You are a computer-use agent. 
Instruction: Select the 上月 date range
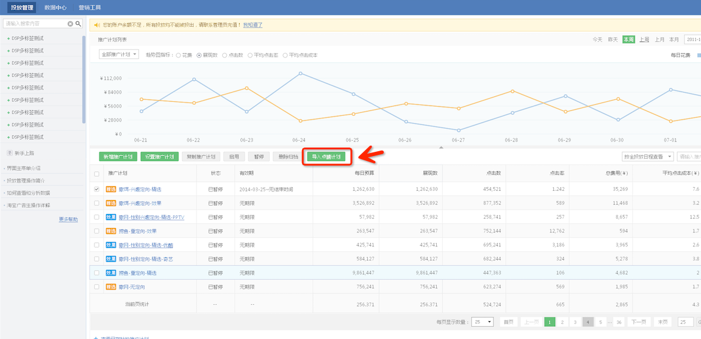(x=660, y=40)
